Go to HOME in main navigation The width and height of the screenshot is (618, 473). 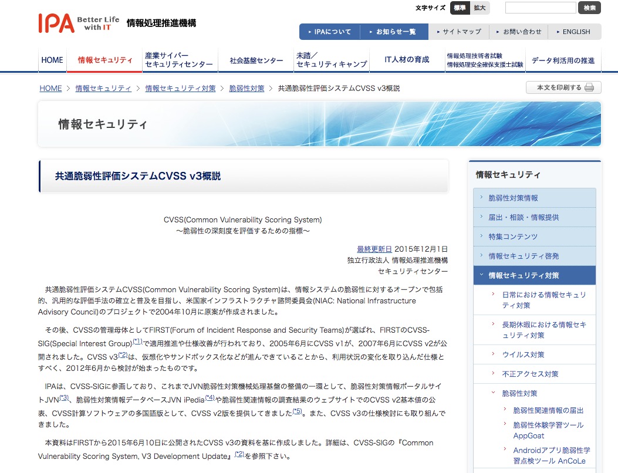(52, 60)
